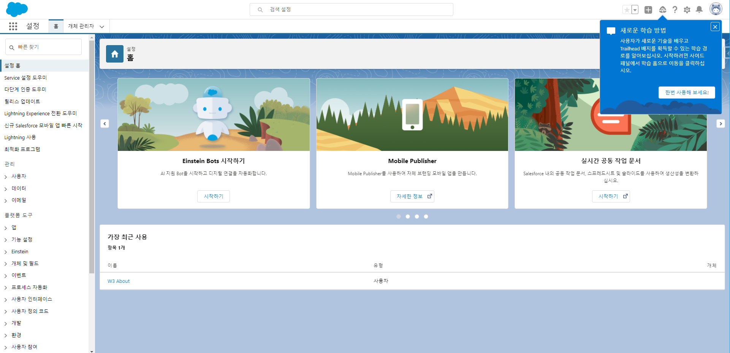Expand the 이메일 tree node
The width and height of the screenshot is (730, 353).
[6, 201]
